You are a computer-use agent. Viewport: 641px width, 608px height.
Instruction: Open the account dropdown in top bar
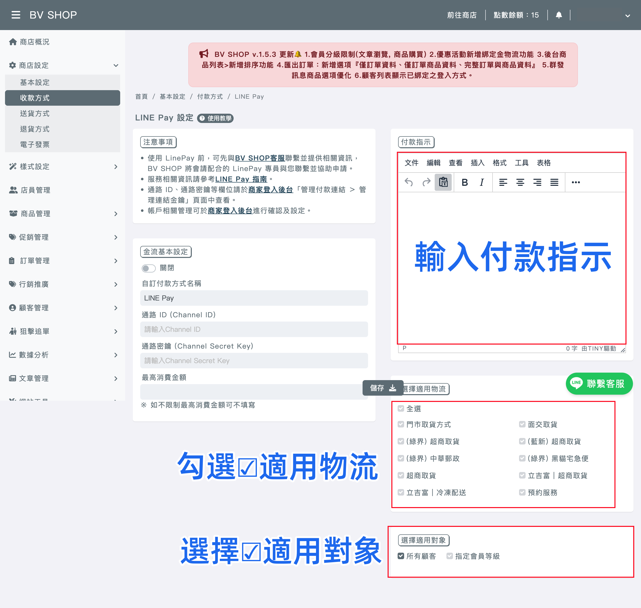627,16
